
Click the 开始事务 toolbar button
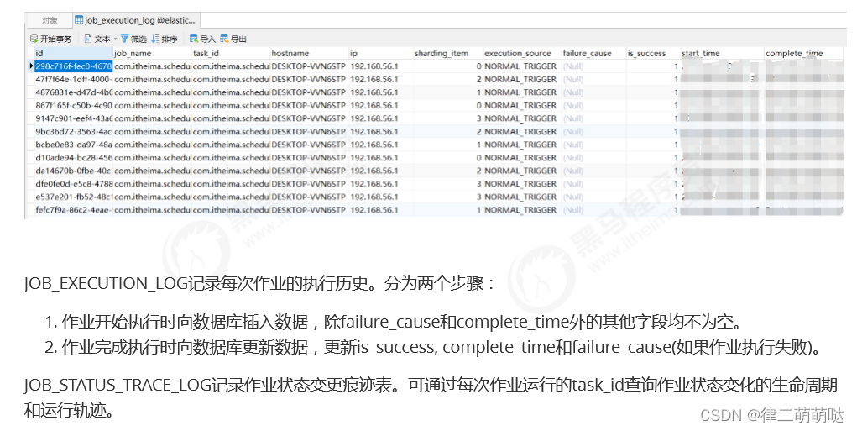51,39
